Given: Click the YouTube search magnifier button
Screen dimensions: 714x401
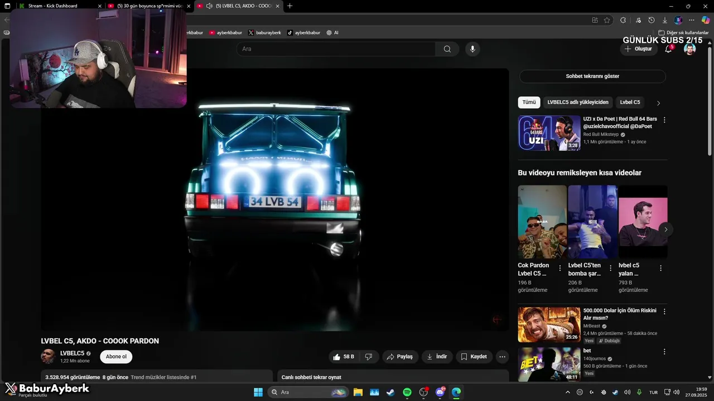Looking at the screenshot, I should pos(447,49).
